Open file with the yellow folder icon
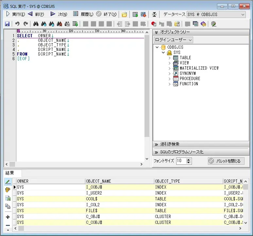Viewport: 253px width, 236px height. 125,14
